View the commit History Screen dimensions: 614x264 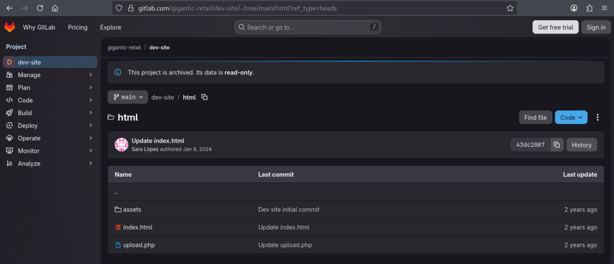point(582,144)
